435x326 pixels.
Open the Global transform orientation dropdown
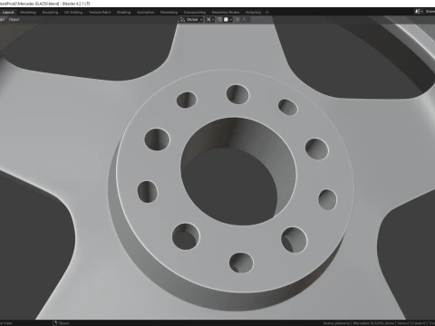click(x=191, y=20)
